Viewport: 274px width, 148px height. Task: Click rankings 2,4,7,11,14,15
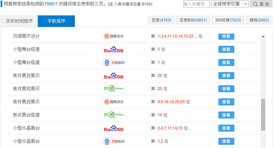[170, 128]
